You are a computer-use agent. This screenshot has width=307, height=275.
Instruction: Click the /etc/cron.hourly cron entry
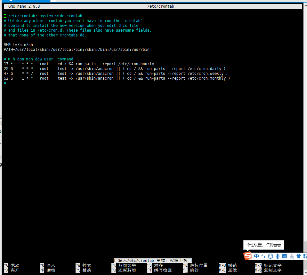click(x=79, y=64)
